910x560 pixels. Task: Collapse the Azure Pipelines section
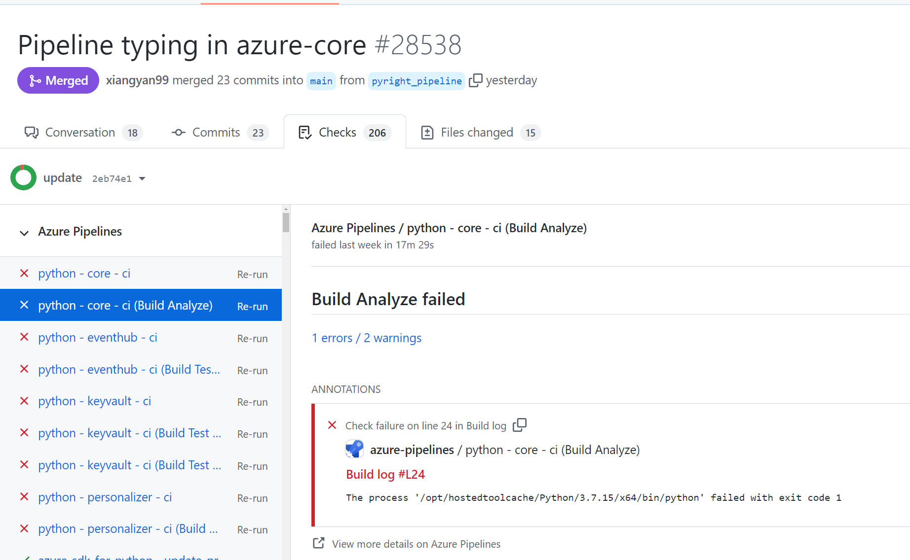pyautogui.click(x=24, y=233)
